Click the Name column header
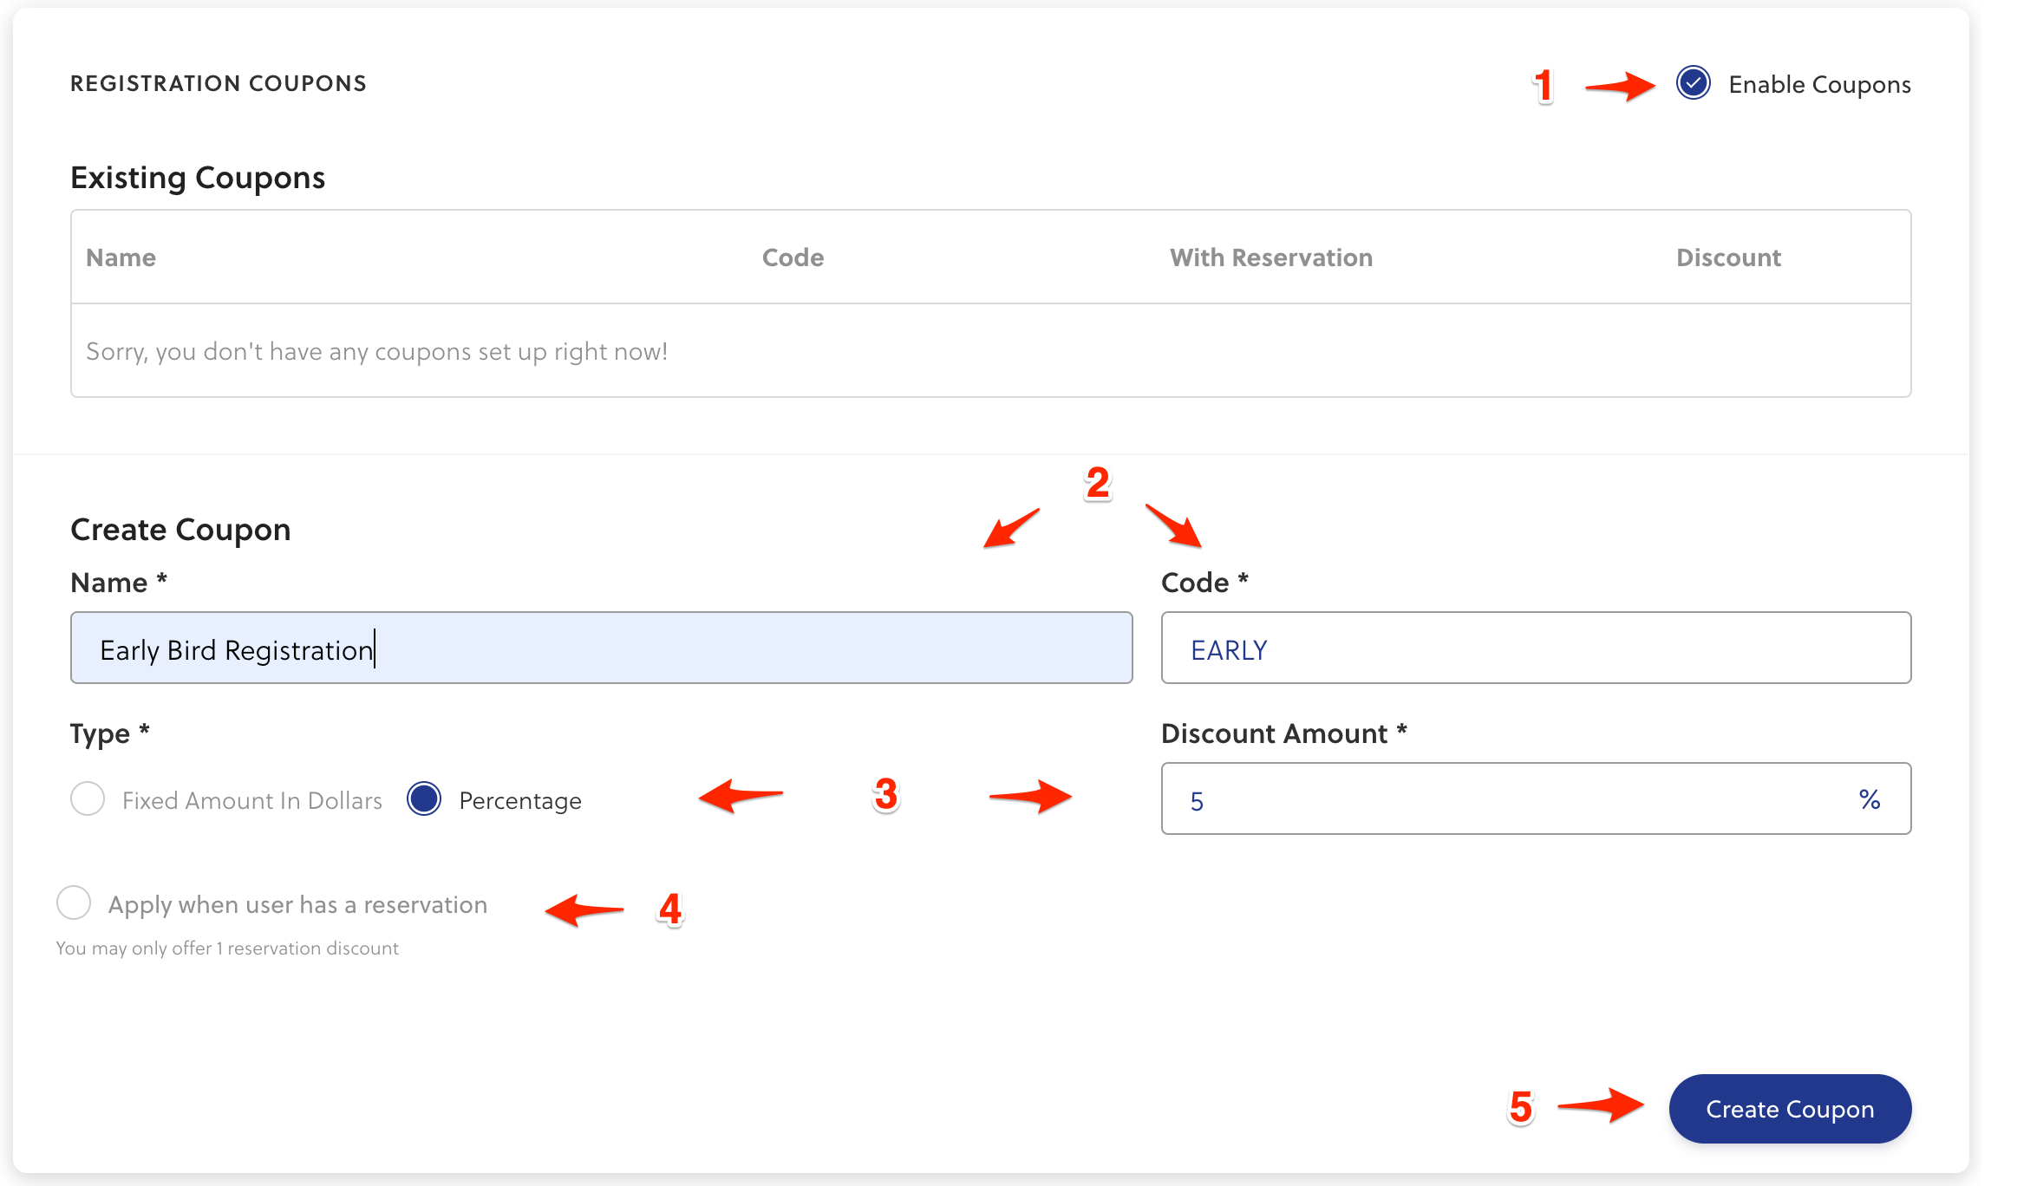This screenshot has height=1186, width=2017. pos(121,257)
